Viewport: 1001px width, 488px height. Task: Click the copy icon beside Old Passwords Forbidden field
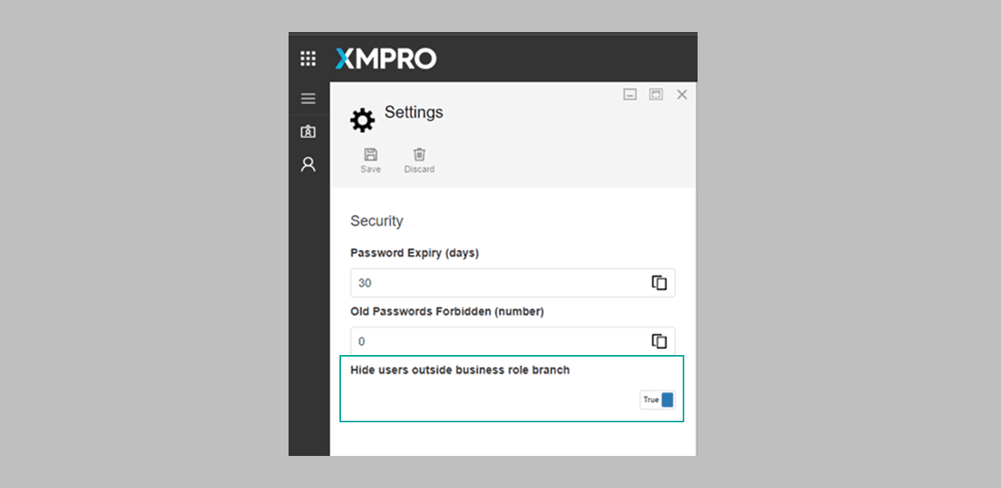[x=658, y=340]
